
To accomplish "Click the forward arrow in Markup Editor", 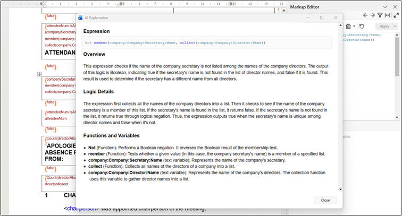I will [373, 15].
